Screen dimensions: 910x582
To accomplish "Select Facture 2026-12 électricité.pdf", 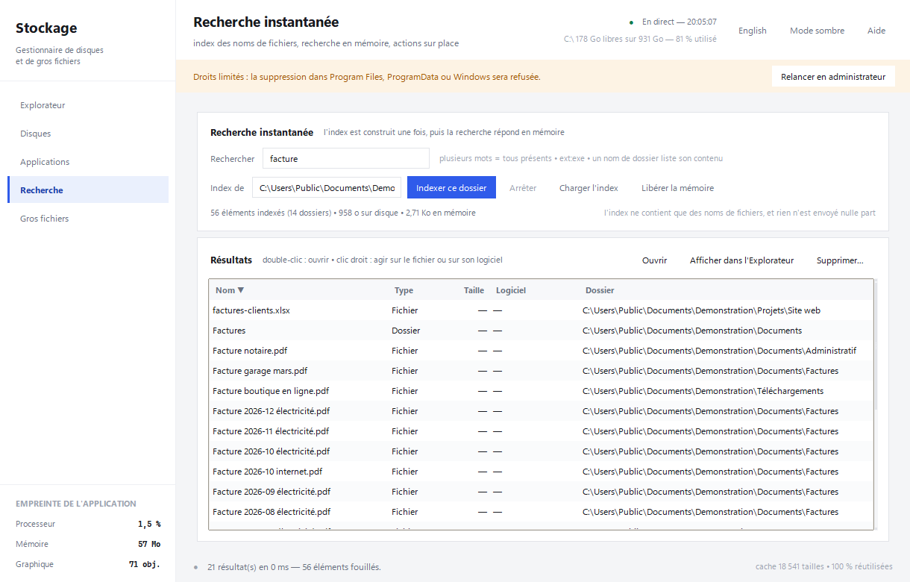I will pyautogui.click(x=541, y=411).
